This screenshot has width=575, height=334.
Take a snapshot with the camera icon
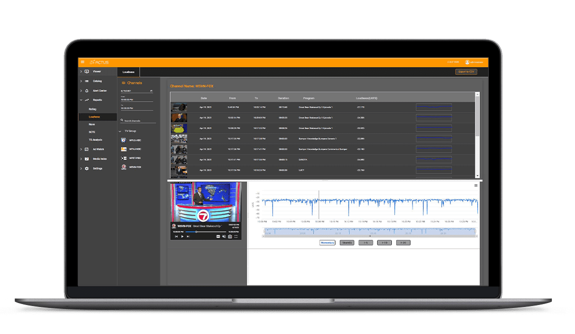click(230, 237)
